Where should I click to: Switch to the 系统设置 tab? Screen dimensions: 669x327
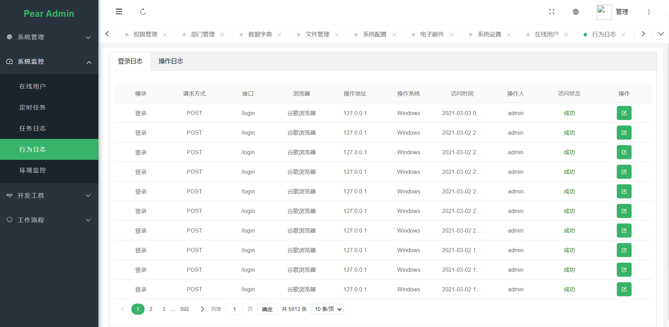pos(489,34)
